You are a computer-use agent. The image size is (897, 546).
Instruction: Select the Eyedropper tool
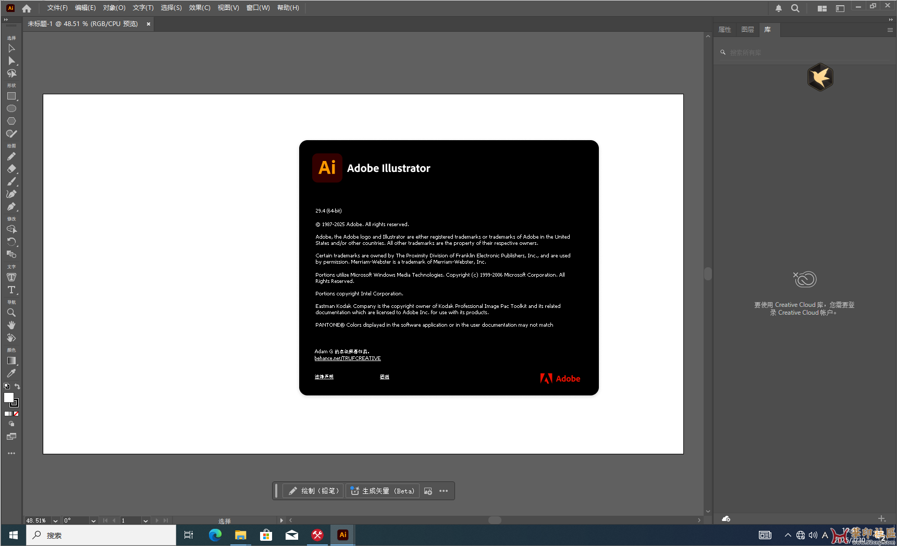click(x=11, y=373)
